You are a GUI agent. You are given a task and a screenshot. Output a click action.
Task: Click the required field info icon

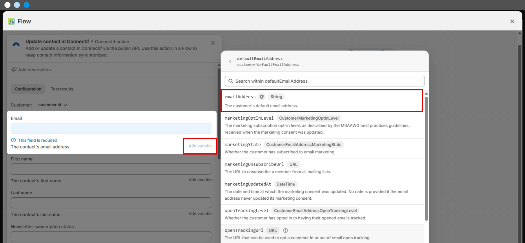click(13, 140)
